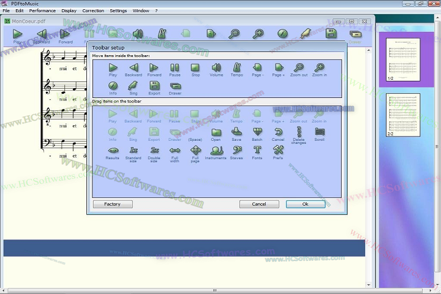This screenshot has width=441, height=294.
Task: Click the Volume speaker icon in main toolbar
Action: click(x=138, y=34)
